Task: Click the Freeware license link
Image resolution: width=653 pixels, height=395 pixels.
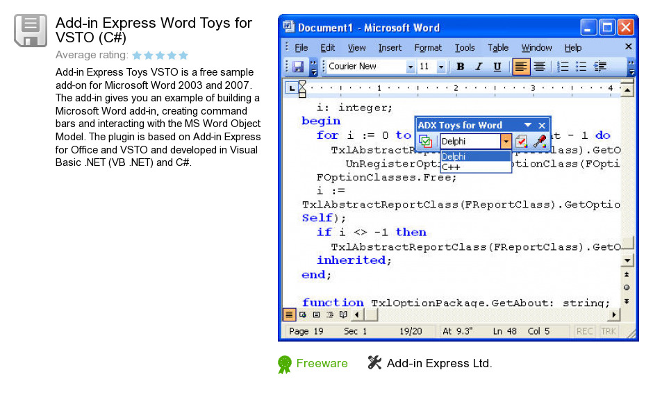Action: [322, 363]
